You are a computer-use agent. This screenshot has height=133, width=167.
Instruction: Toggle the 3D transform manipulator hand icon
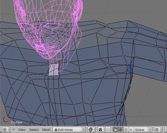pyautogui.click(x=115, y=130)
